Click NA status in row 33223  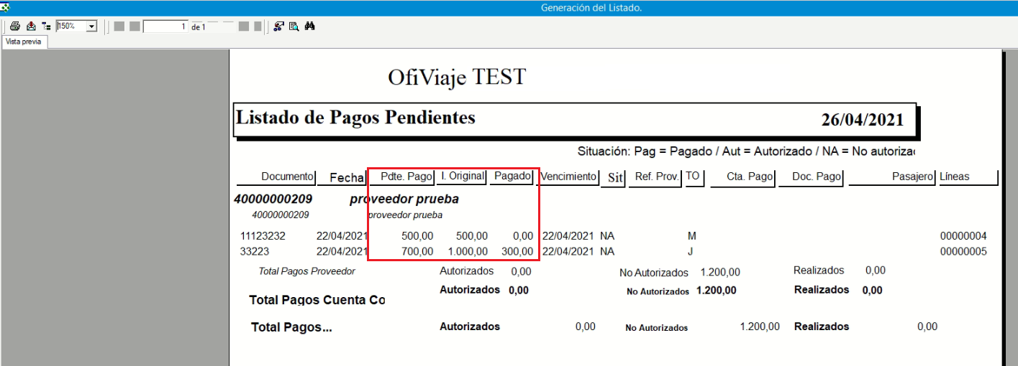(607, 251)
